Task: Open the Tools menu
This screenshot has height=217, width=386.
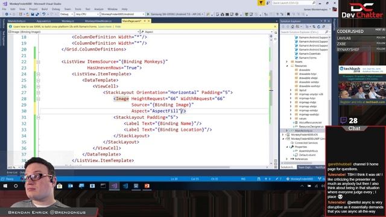Action: point(78,9)
